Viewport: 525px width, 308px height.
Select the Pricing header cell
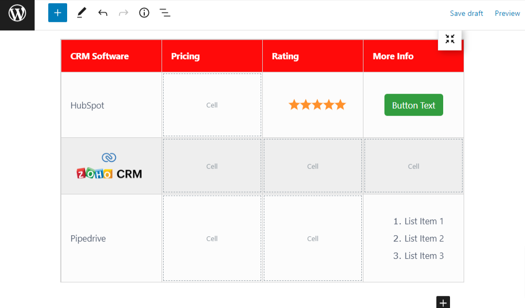click(212, 56)
